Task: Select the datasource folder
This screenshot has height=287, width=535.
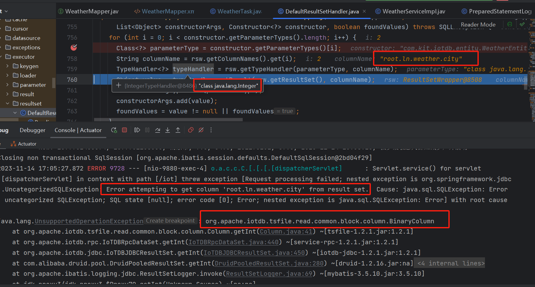Action: [26, 38]
